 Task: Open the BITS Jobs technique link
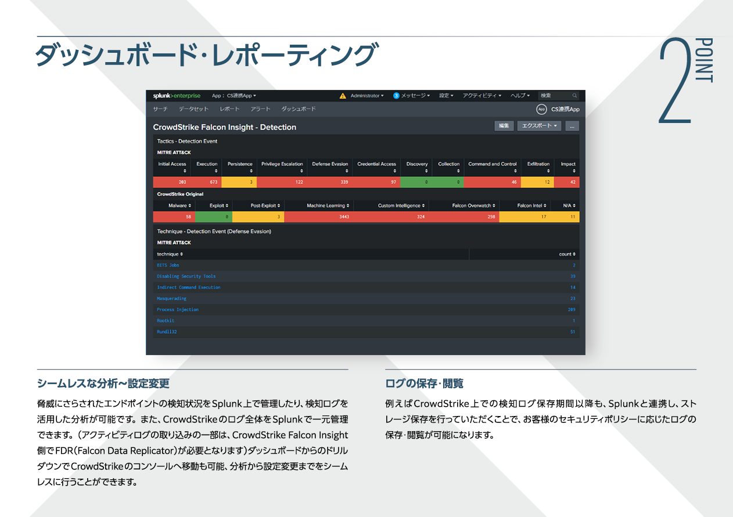[168, 265]
